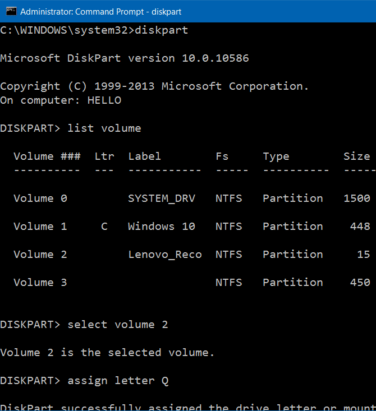Click the 'assign letter Q' command
The width and height of the screenshot is (376, 411).
click(x=118, y=381)
